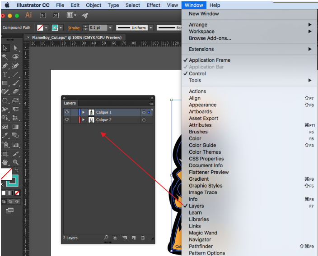
Task: Open Workspace submenu
Action: [x=249, y=32]
